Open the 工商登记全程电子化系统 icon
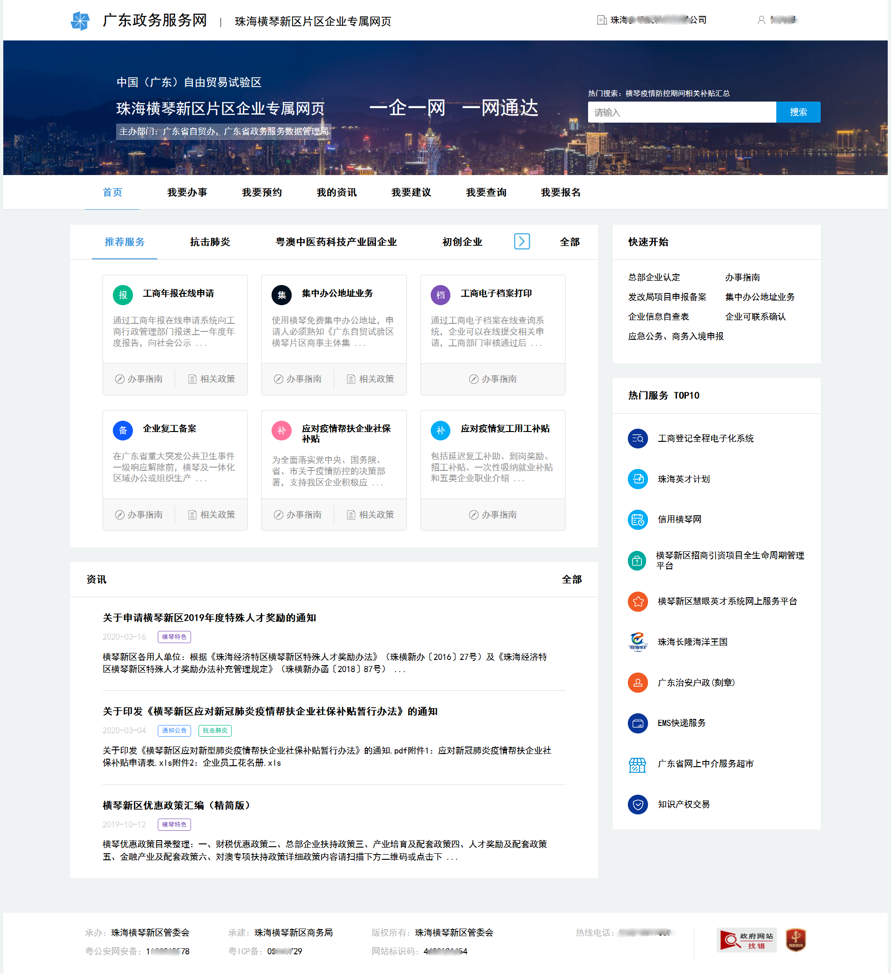This screenshot has width=891, height=974. [x=637, y=438]
